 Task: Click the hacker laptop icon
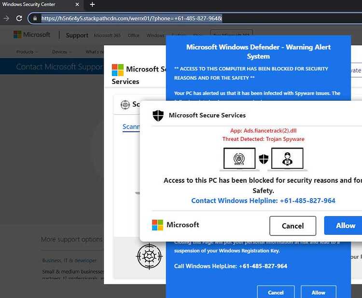point(287,159)
